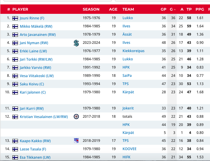Image resolution: width=210 pixels, height=161 pixels.
Task: Sort the table by the GP column
Action: pos(163,9)
